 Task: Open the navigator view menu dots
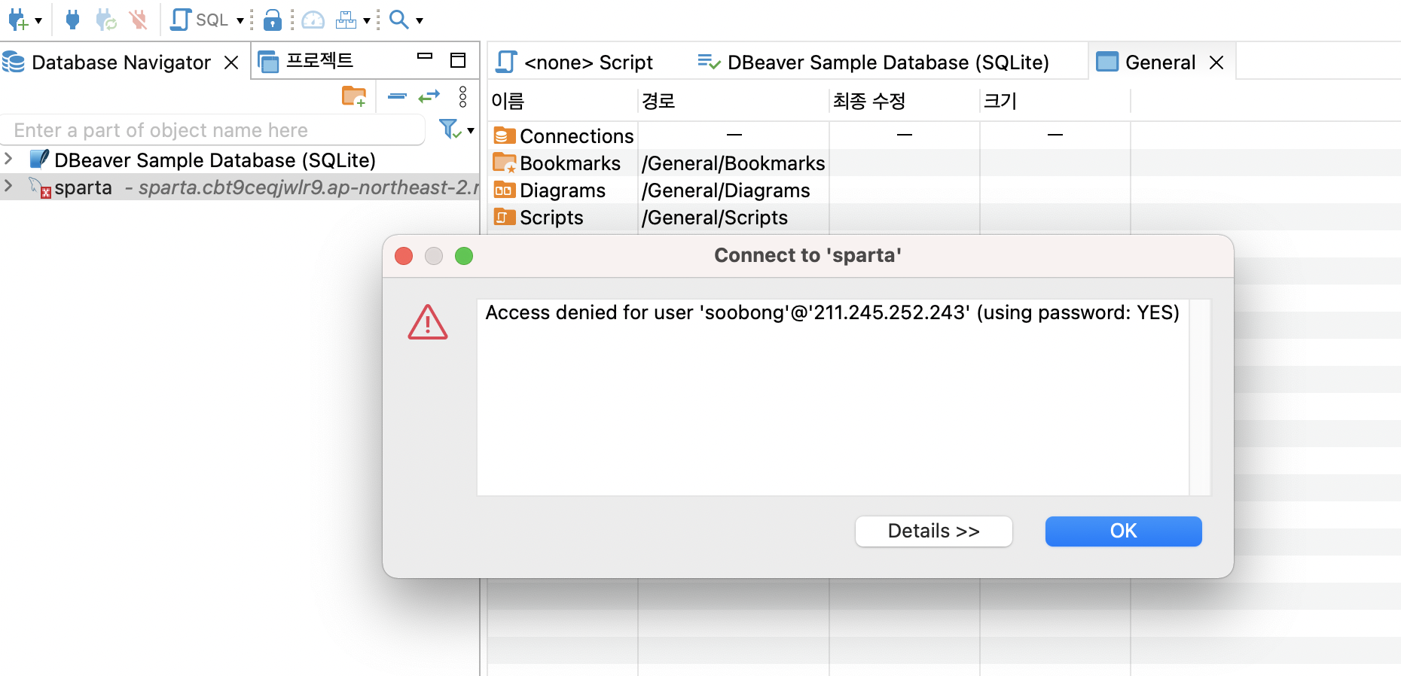point(462,96)
